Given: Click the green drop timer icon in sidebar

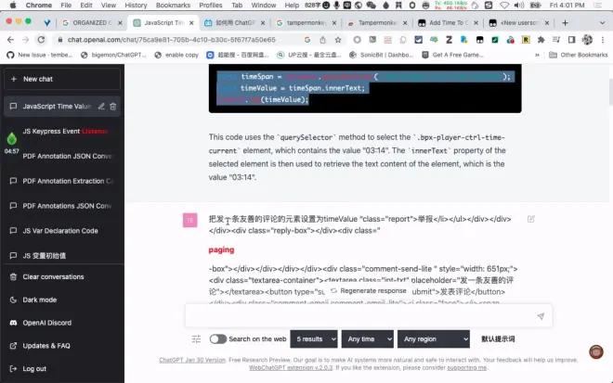Looking at the screenshot, I should tap(12, 138).
